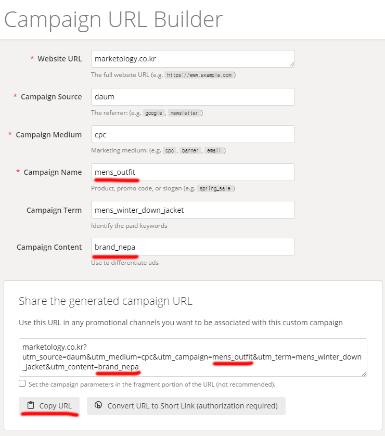Click the banner example code chip
385x436 pixels.
tap(190, 150)
